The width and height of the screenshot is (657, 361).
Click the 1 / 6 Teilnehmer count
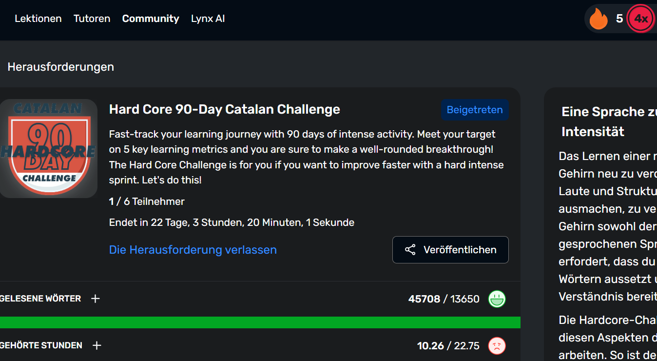[147, 201]
